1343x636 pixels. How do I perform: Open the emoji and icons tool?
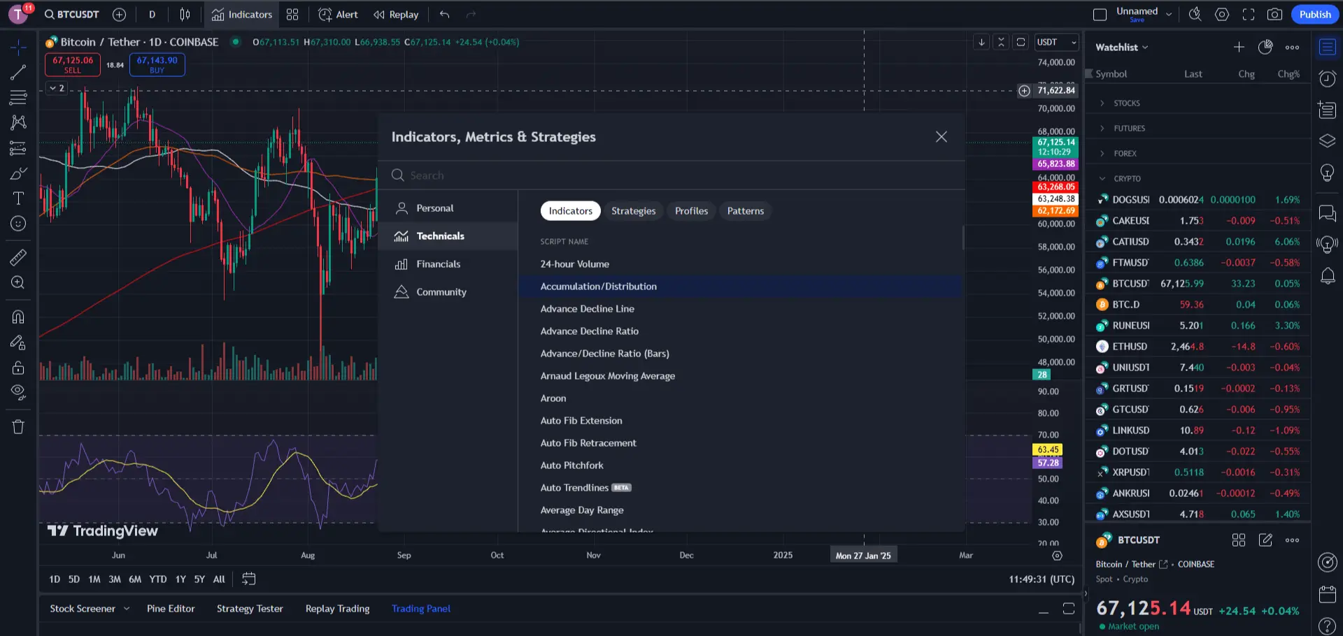point(18,224)
